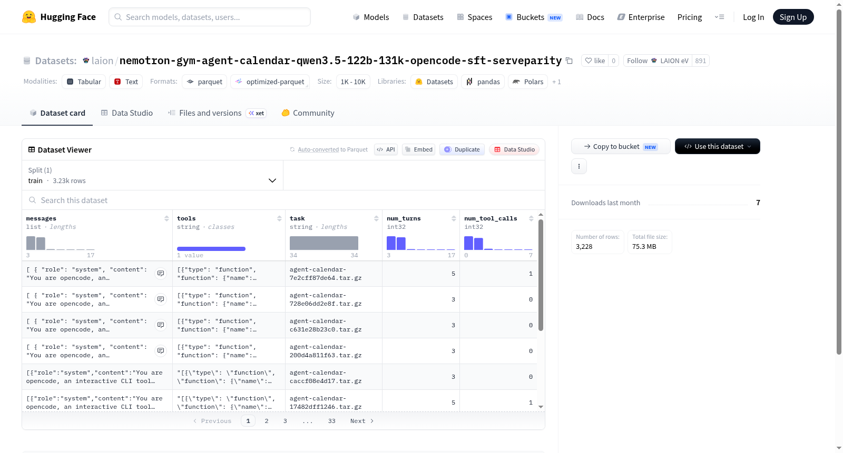Screen dimensions: 843x453
Task: Open the navigation overflow menu icon
Action: [719, 17]
